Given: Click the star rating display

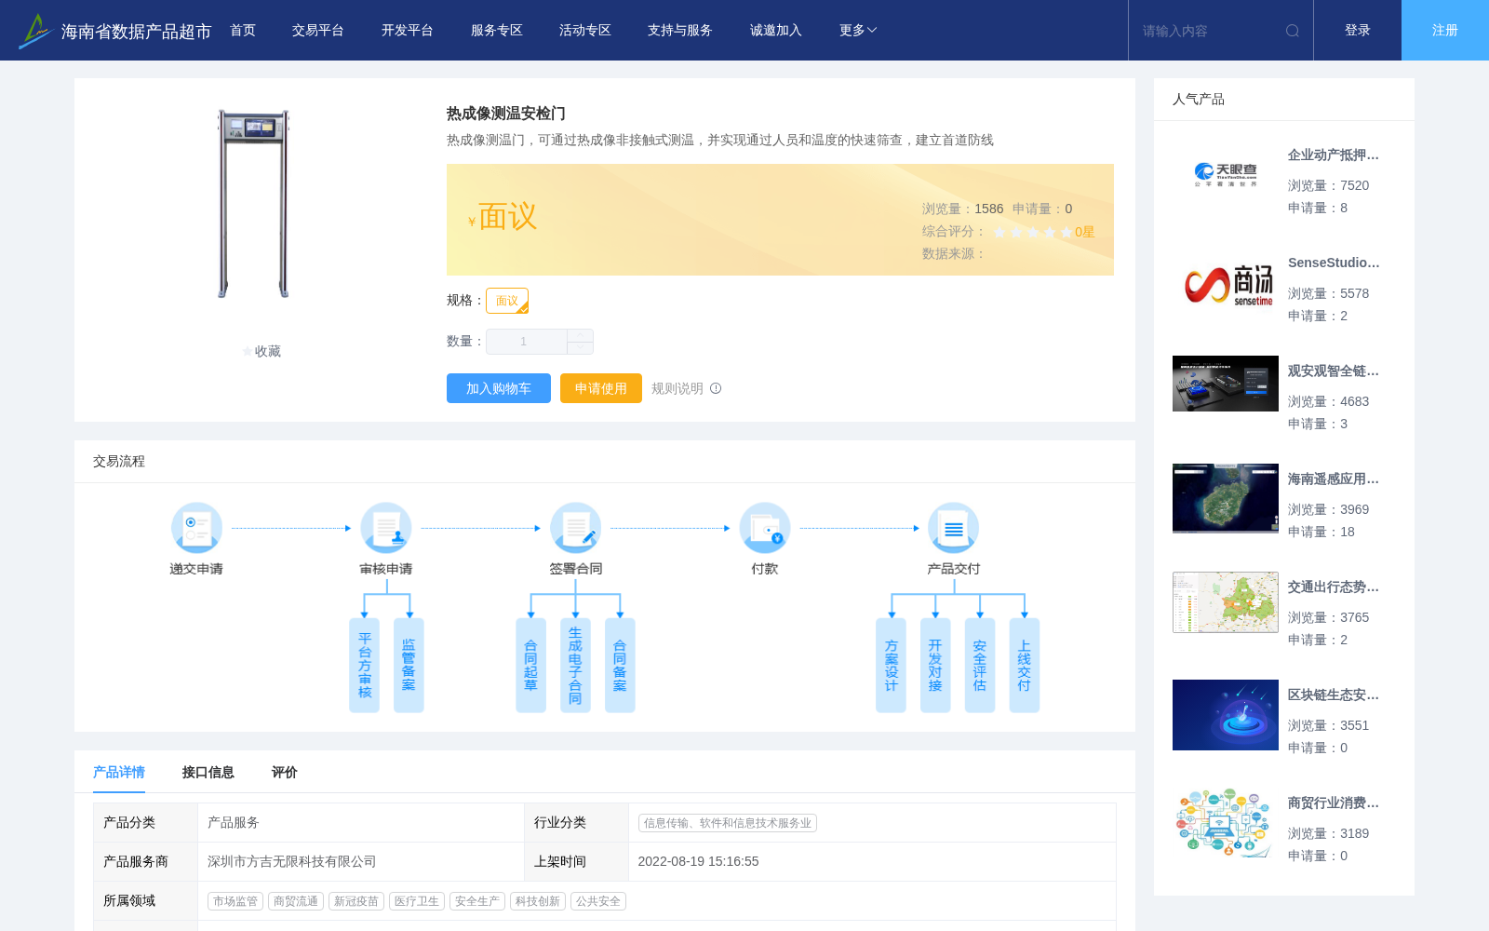Looking at the screenshot, I should [1032, 232].
